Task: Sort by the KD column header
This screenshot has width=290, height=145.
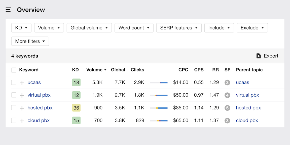Action: (x=75, y=70)
